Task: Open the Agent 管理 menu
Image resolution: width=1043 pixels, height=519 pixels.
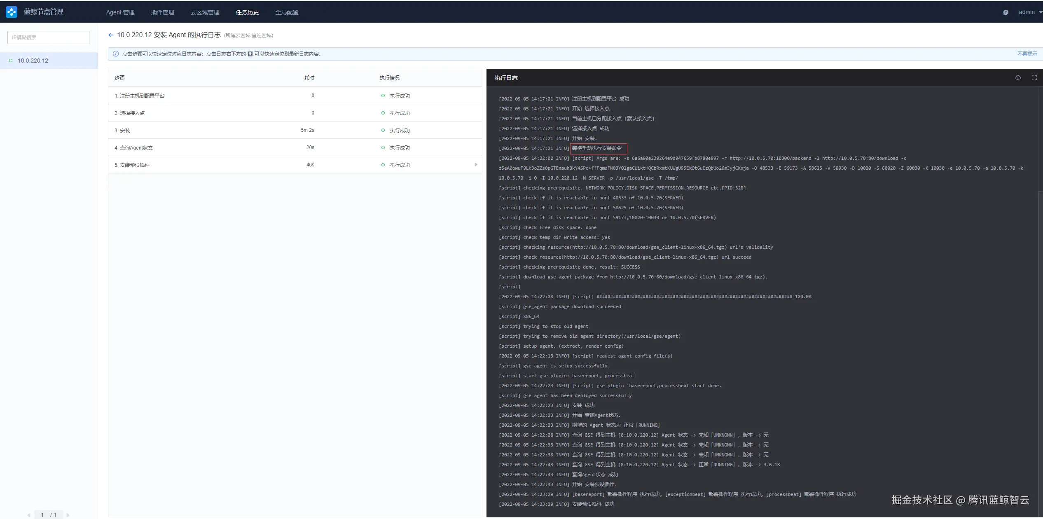Action: [120, 12]
